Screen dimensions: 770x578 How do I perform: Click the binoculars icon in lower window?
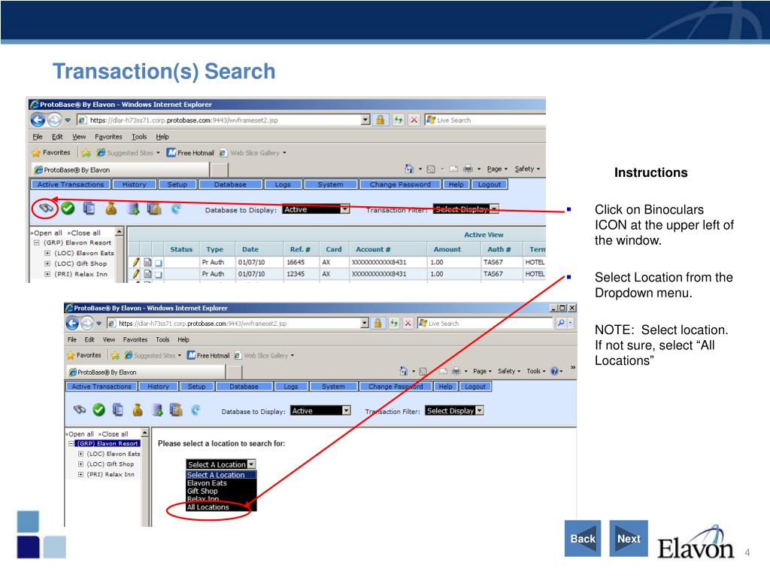click(x=80, y=409)
